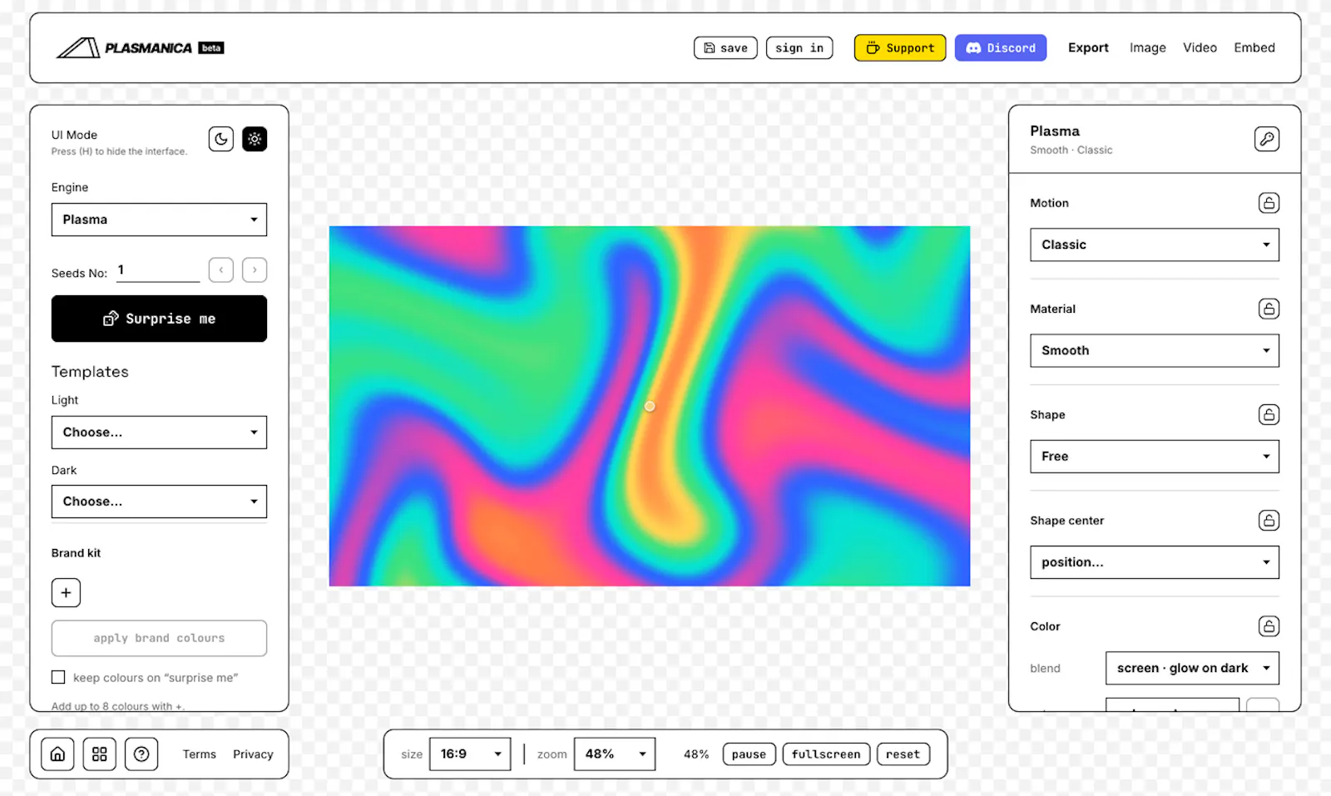Open the help question mark icon
The width and height of the screenshot is (1331, 796).
coord(141,754)
